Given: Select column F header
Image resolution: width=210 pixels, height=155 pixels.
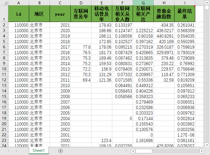Looking at the screenshot, I should [122, 3].
